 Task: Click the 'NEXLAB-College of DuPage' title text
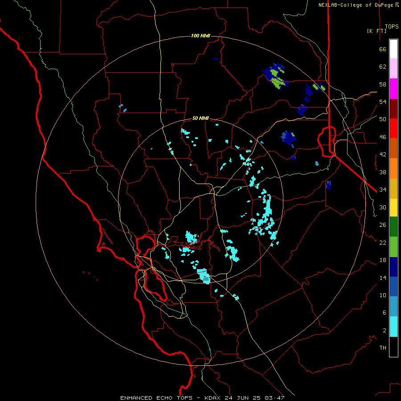(x=356, y=5)
